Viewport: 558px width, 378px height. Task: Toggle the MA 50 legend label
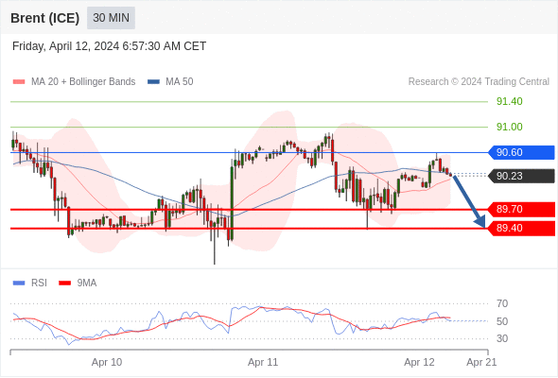[180, 82]
